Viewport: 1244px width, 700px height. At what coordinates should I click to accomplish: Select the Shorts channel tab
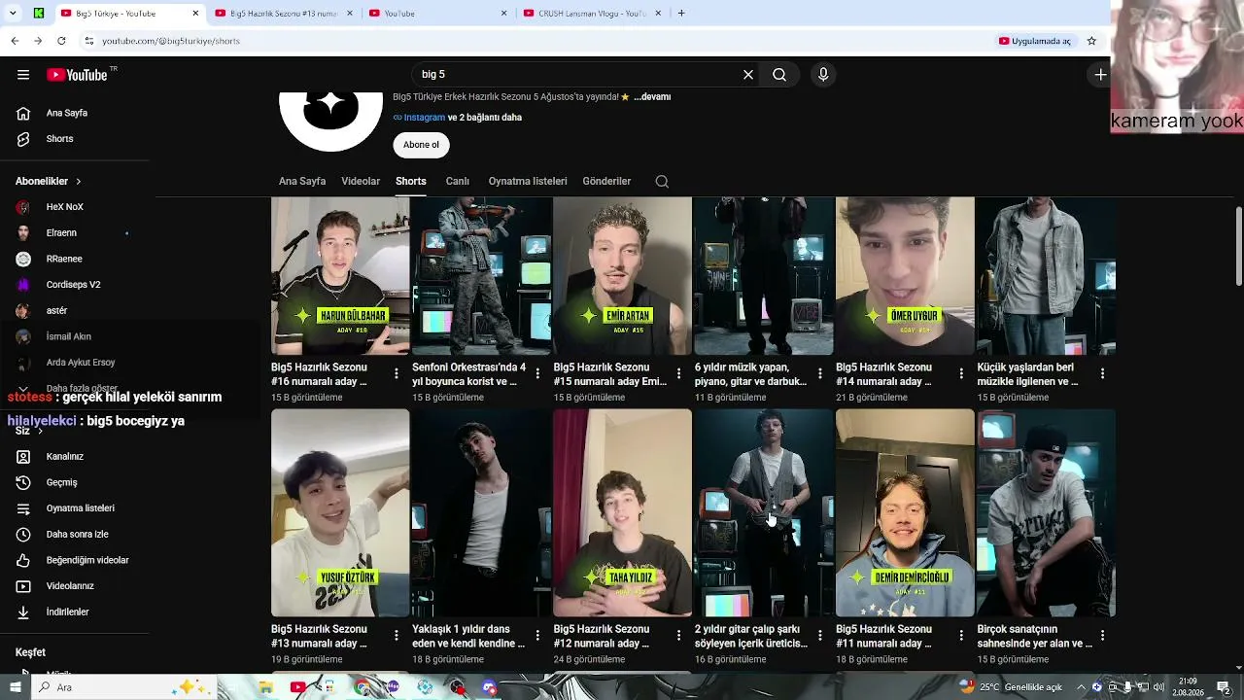pyautogui.click(x=411, y=182)
